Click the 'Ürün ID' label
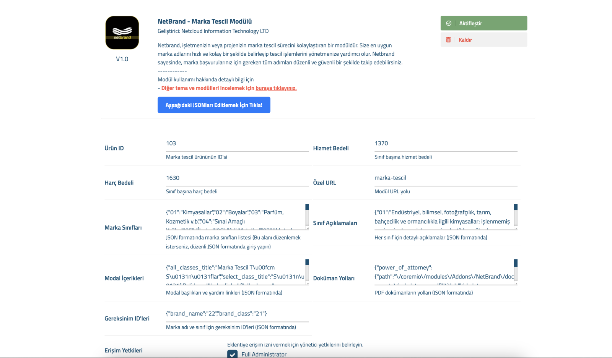 pyautogui.click(x=114, y=148)
